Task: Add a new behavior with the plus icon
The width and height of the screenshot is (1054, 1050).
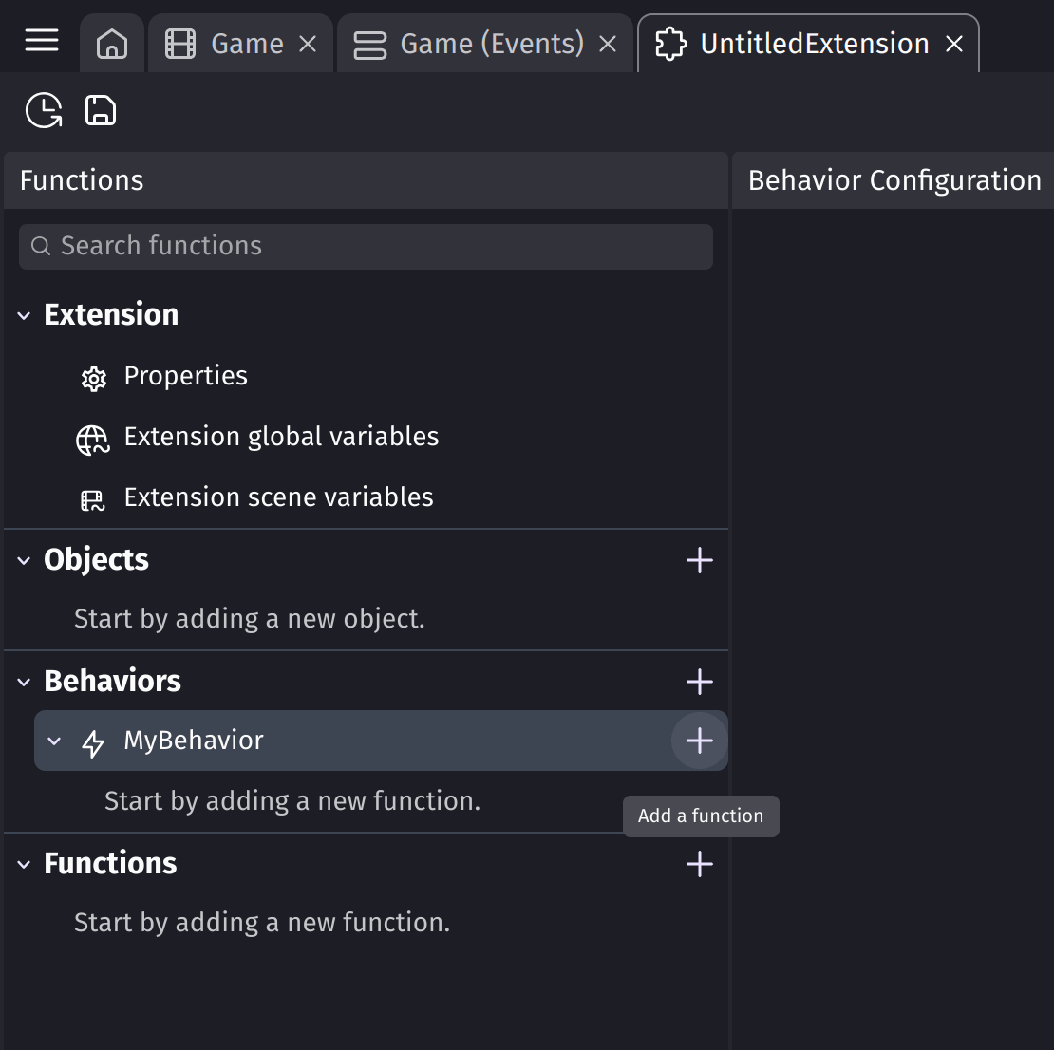Action: point(699,681)
